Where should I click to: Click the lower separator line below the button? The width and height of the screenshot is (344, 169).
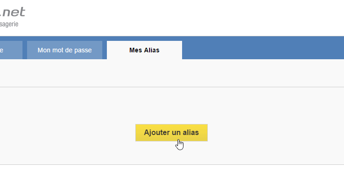point(172,164)
